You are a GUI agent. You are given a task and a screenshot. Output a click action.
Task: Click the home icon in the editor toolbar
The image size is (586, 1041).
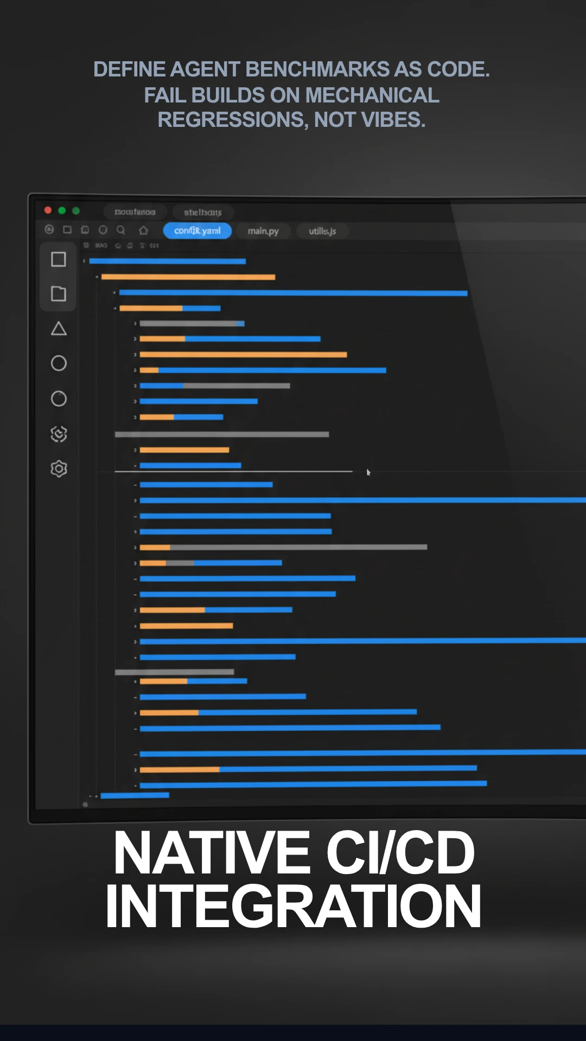(143, 230)
